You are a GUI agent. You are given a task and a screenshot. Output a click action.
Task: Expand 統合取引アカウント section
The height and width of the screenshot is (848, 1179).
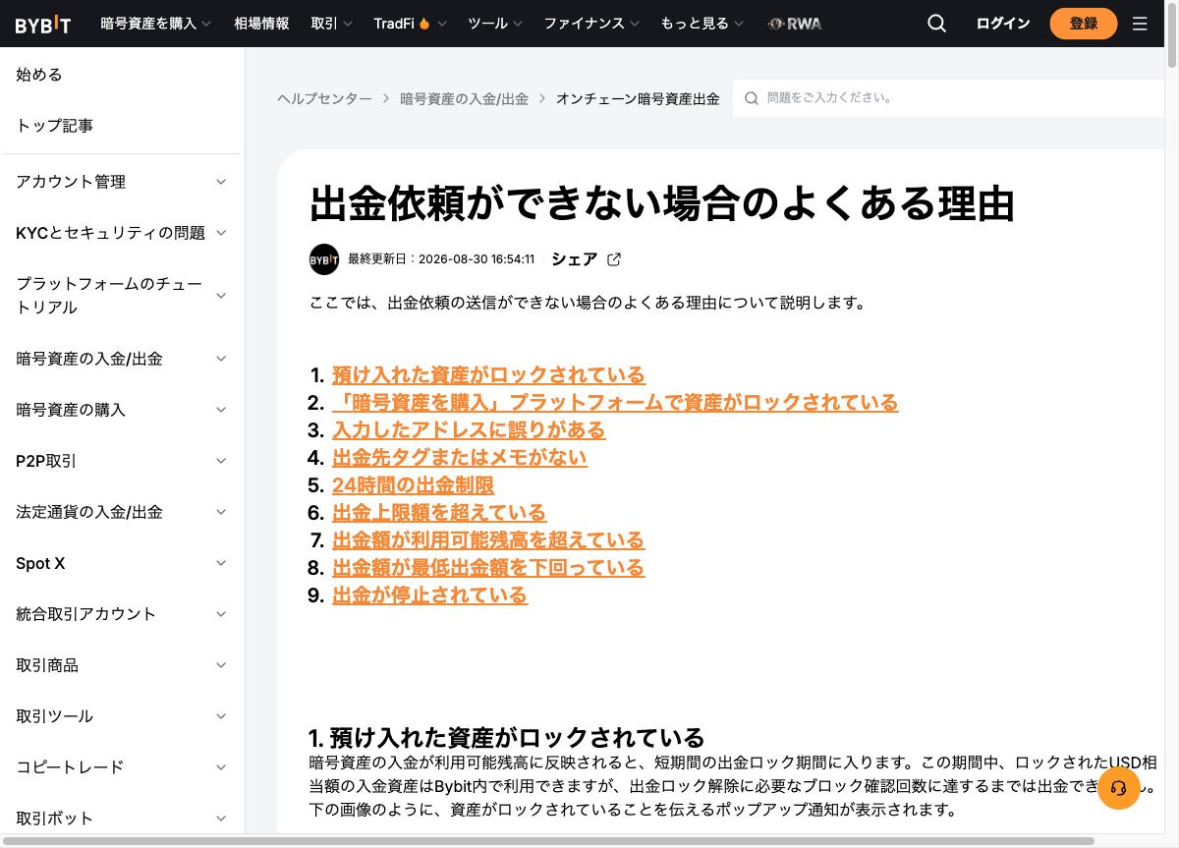(122, 614)
